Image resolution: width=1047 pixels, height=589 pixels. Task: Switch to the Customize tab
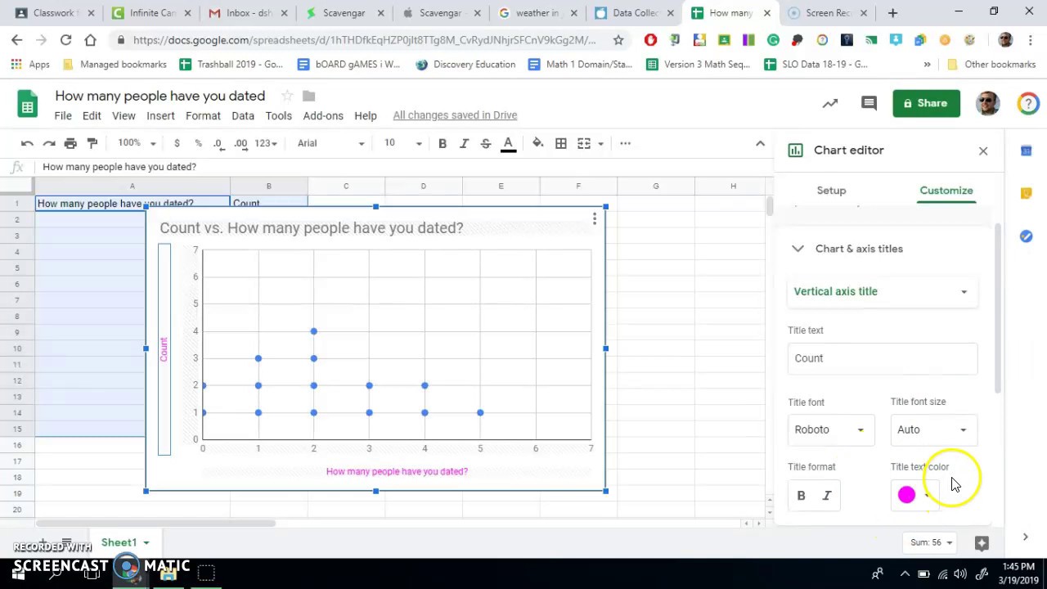(x=946, y=191)
